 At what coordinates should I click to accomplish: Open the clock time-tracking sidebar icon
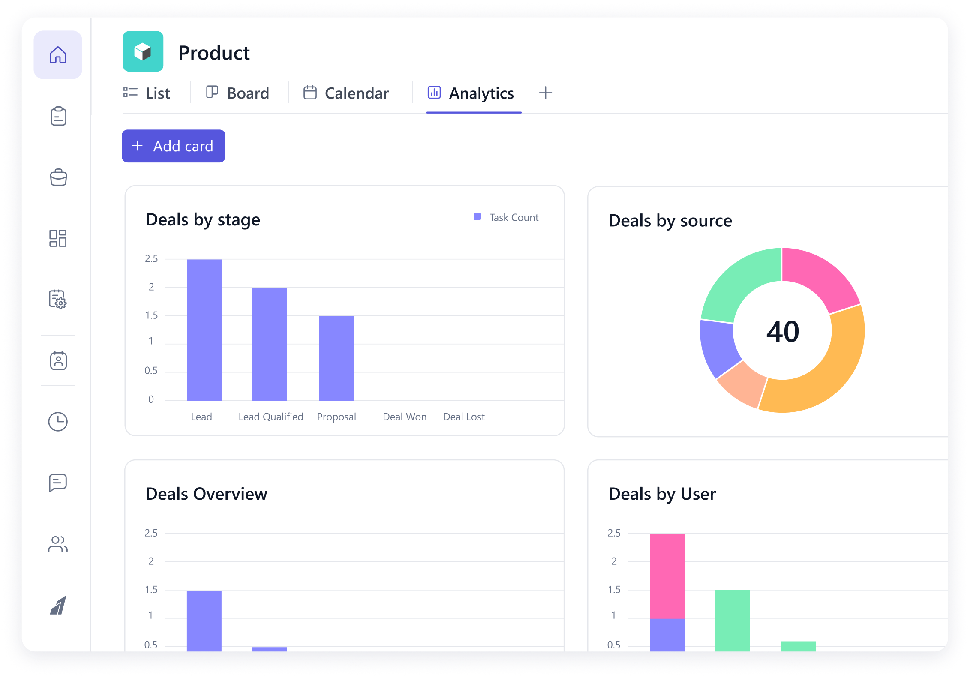tap(58, 422)
